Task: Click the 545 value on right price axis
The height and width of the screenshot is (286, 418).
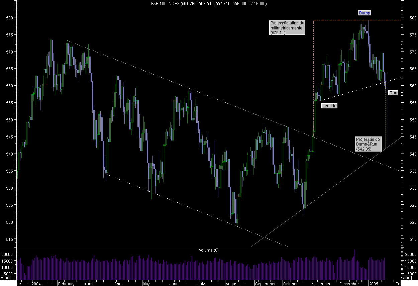Action: [413, 137]
